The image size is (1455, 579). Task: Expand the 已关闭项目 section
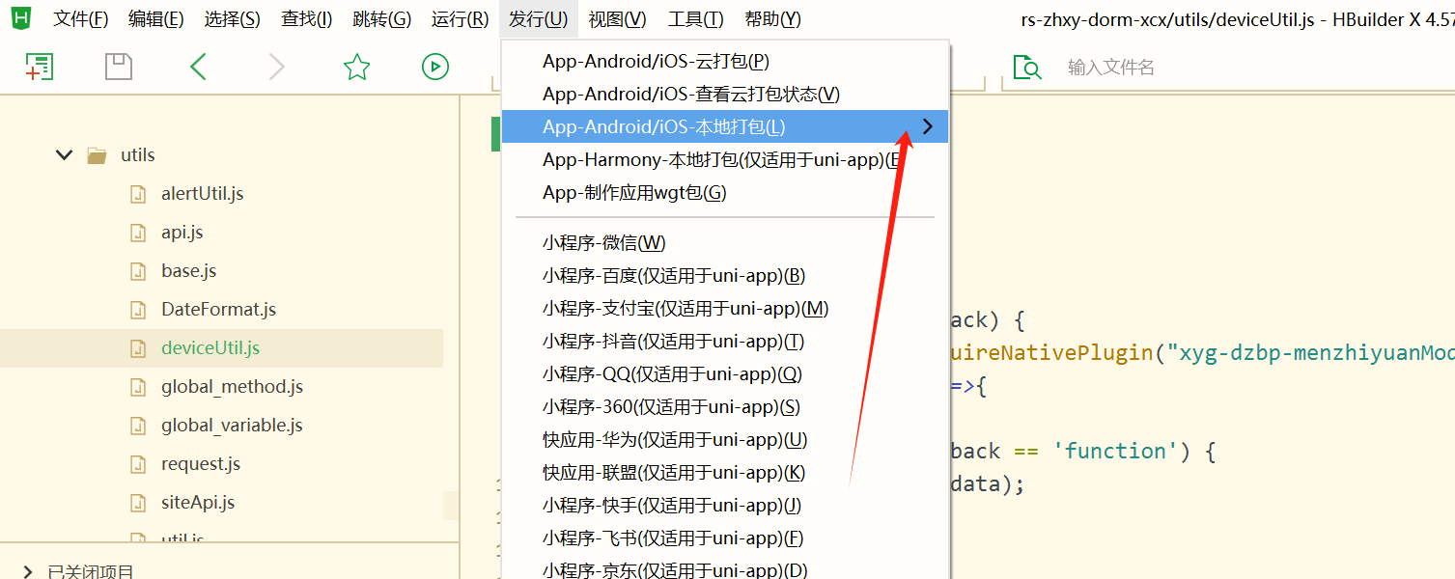pos(28,571)
